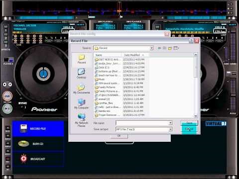239x179 pixels.
Task: Click the red Broadcast icon
Action: coord(23,159)
